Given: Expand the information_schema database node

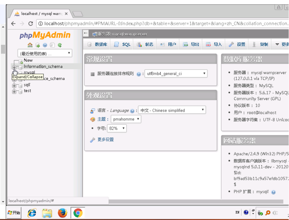Looking at the screenshot, I should (14, 67).
